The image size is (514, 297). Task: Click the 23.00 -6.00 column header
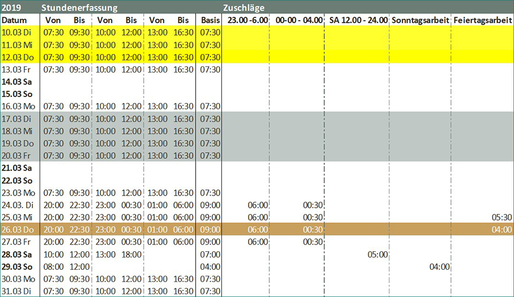[248, 20]
